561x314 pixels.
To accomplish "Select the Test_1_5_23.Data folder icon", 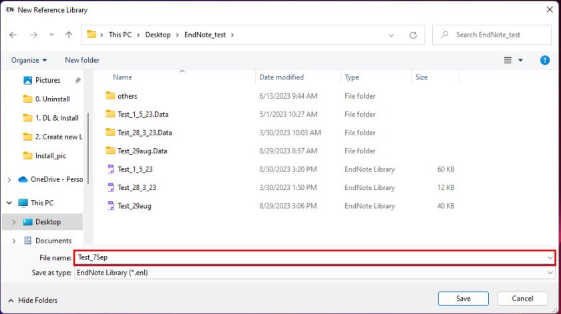I will (111, 114).
